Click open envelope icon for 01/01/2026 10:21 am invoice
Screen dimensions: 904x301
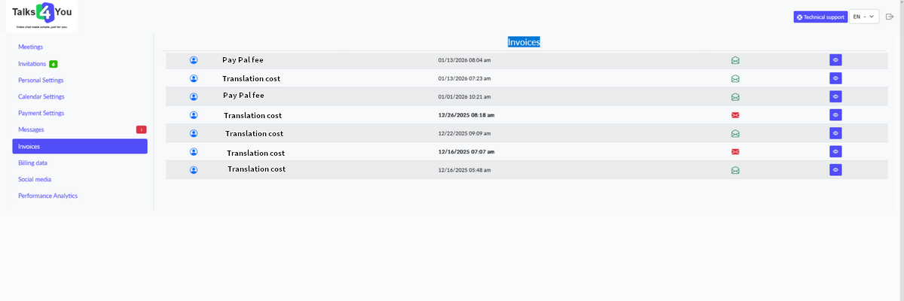[x=735, y=97]
